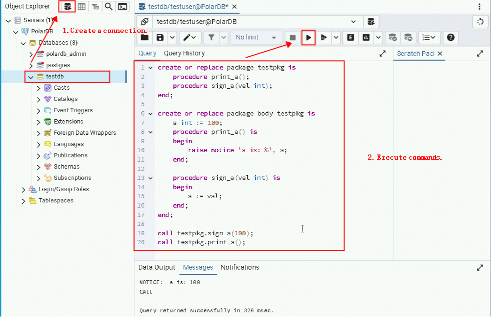The width and height of the screenshot is (491, 317).
Task: Click the Stop query button
Action: tap(292, 38)
